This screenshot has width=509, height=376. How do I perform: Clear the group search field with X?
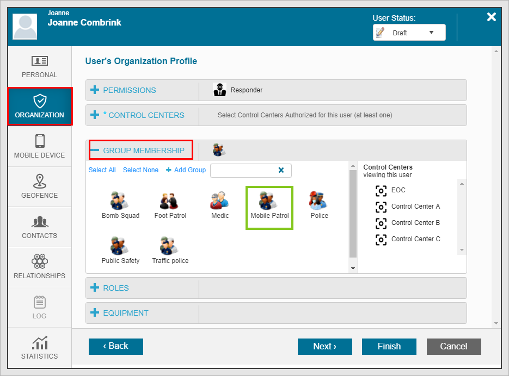pos(281,170)
